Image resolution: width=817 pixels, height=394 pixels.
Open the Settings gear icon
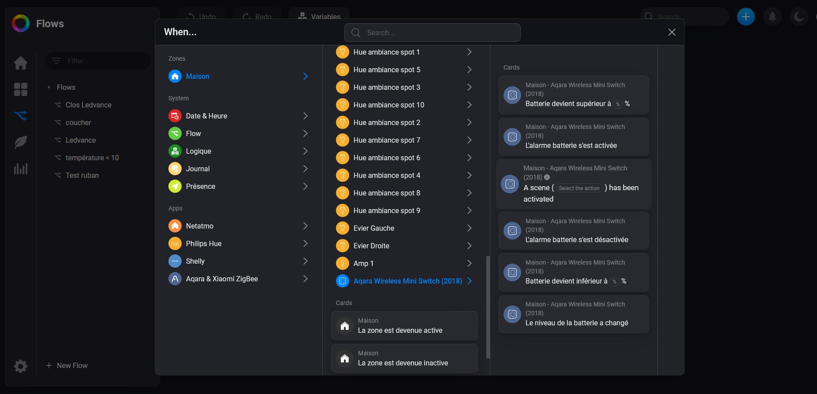pos(21,366)
